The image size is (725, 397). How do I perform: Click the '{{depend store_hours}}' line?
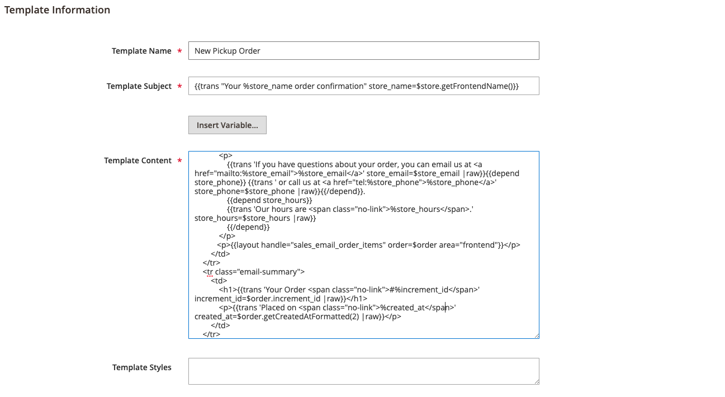click(x=269, y=200)
